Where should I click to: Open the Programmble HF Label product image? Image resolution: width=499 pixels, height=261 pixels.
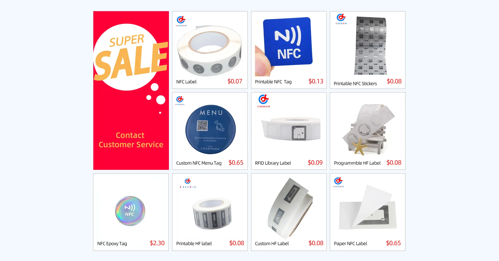(x=369, y=129)
